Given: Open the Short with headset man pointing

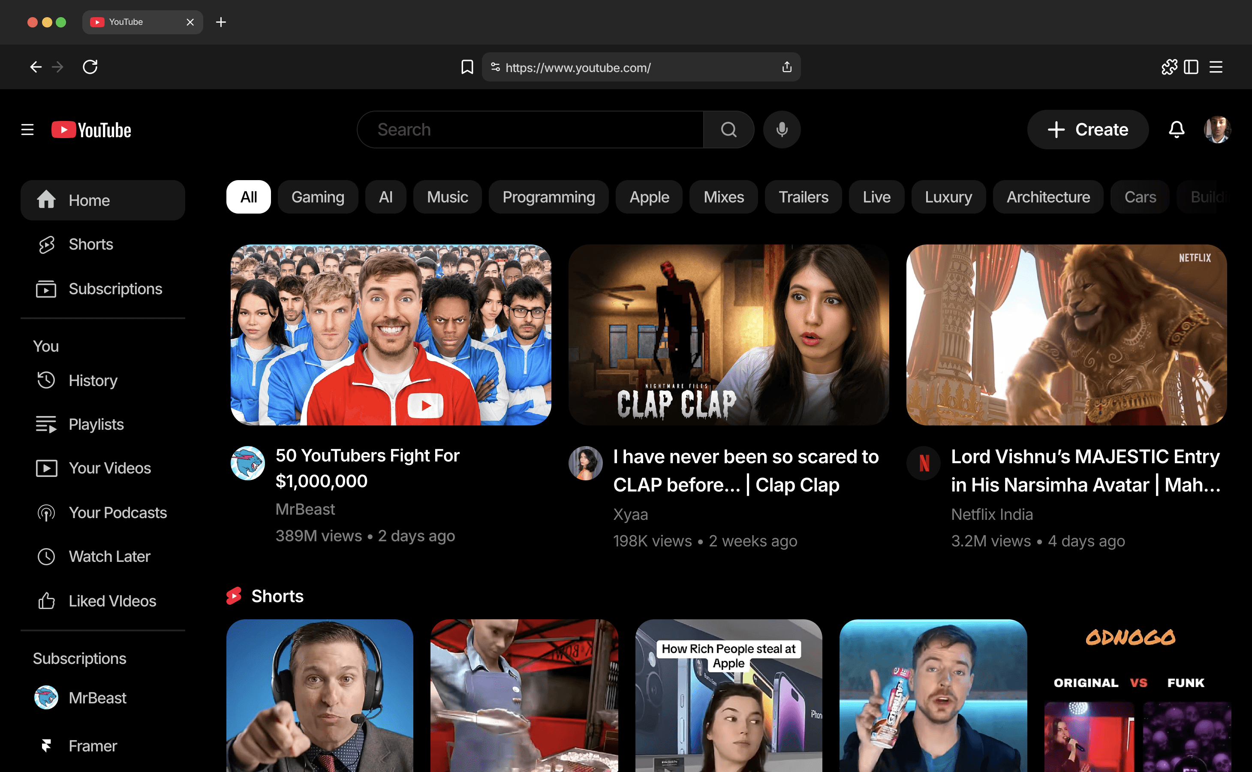Looking at the screenshot, I should (x=320, y=696).
